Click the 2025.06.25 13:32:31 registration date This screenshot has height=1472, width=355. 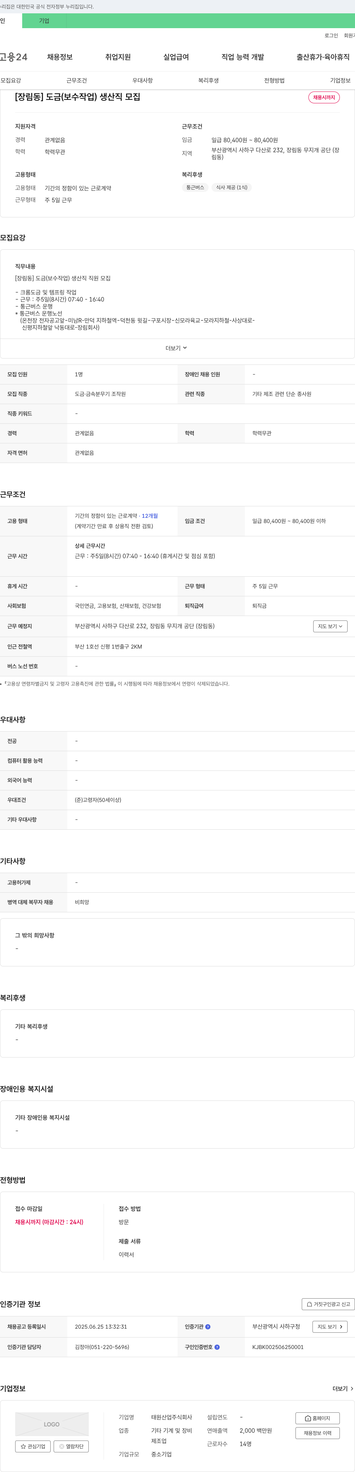click(x=101, y=1327)
